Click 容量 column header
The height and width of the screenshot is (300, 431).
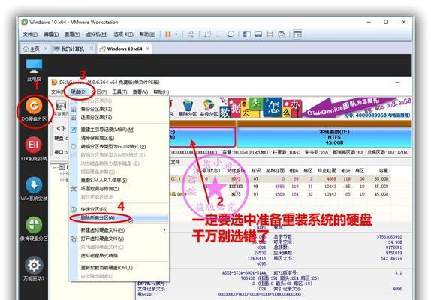tap(383, 171)
